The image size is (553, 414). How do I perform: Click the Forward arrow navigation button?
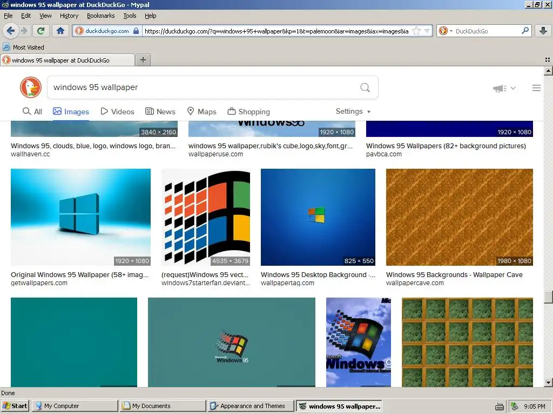click(24, 31)
